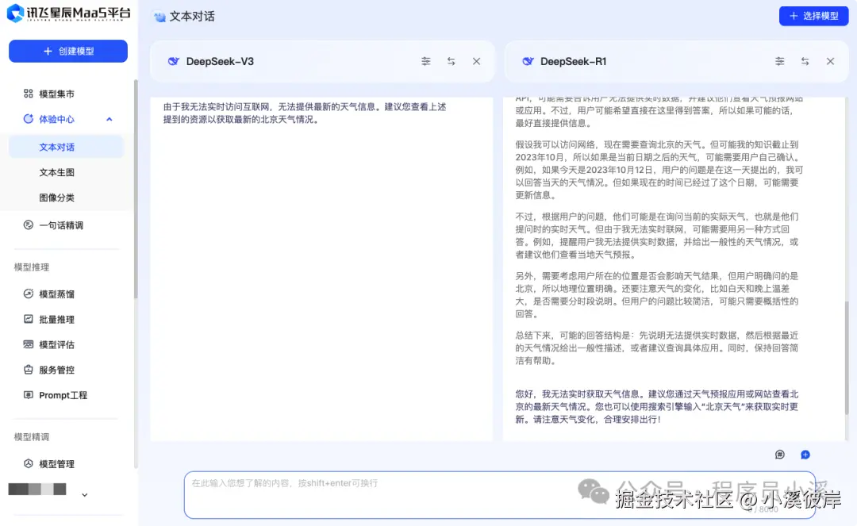Start a new conversation with blue plus bubble
Screen dimensions: 857x526
point(805,455)
